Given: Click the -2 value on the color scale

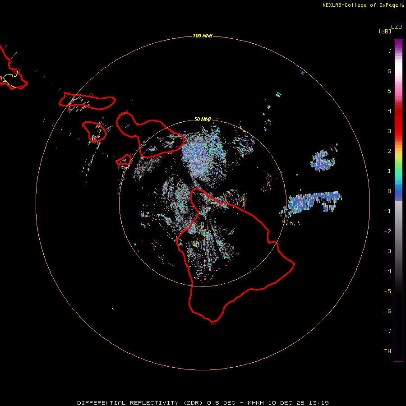Looking at the screenshot, I should pyautogui.click(x=388, y=231).
